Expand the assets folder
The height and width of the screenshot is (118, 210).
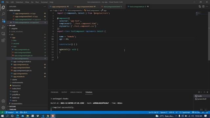click(x=14, y=80)
